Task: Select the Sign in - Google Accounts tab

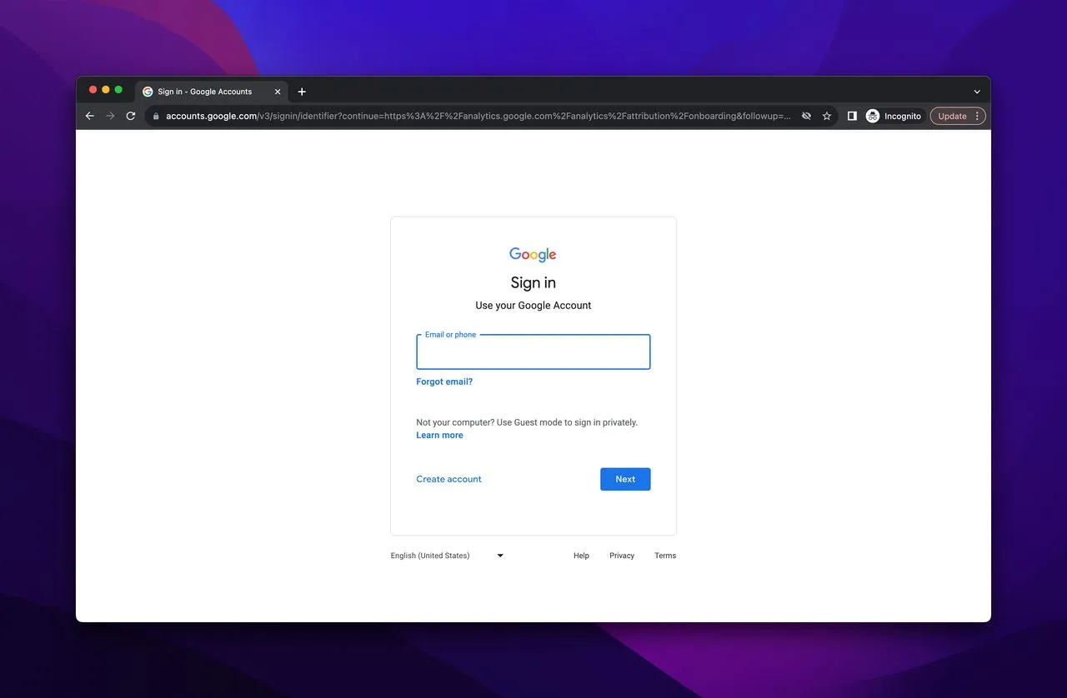Action: 212,92
